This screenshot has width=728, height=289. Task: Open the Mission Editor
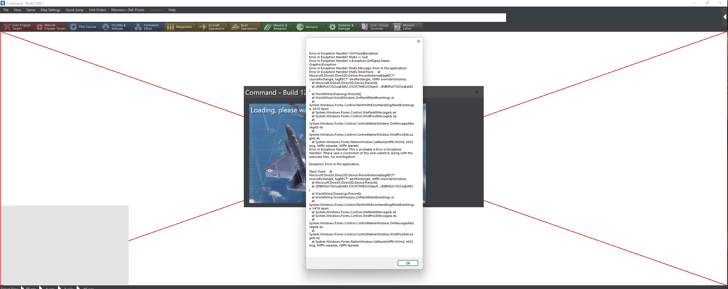(x=407, y=27)
